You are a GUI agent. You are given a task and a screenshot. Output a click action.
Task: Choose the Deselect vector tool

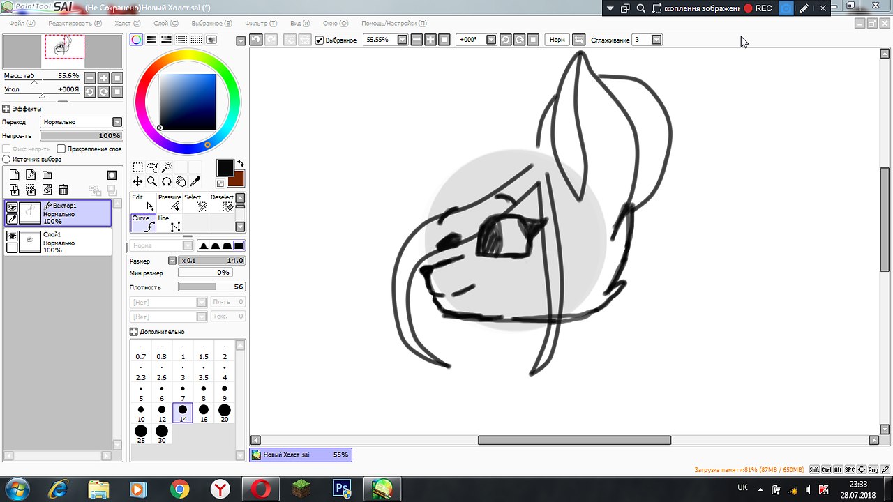point(222,202)
